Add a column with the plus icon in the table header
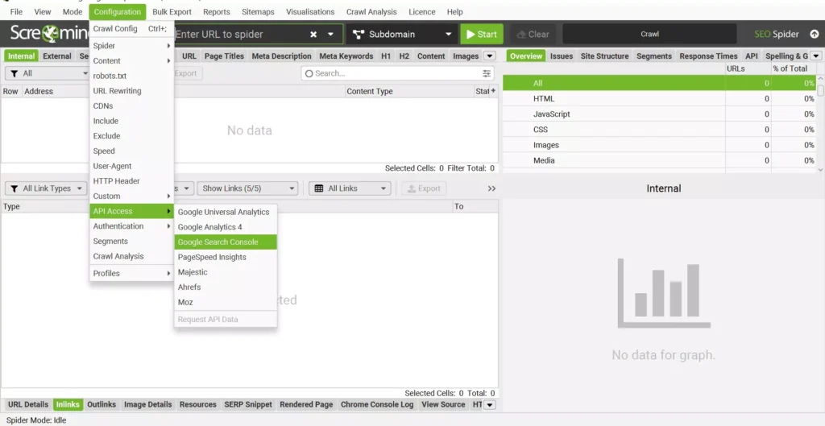Image resolution: width=825 pixels, height=426 pixels. coord(493,91)
